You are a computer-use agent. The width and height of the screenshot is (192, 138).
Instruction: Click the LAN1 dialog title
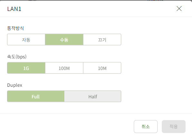point(14,9)
